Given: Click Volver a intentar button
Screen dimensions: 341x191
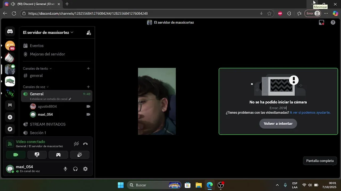Looking at the screenshot, I should 278,124.
